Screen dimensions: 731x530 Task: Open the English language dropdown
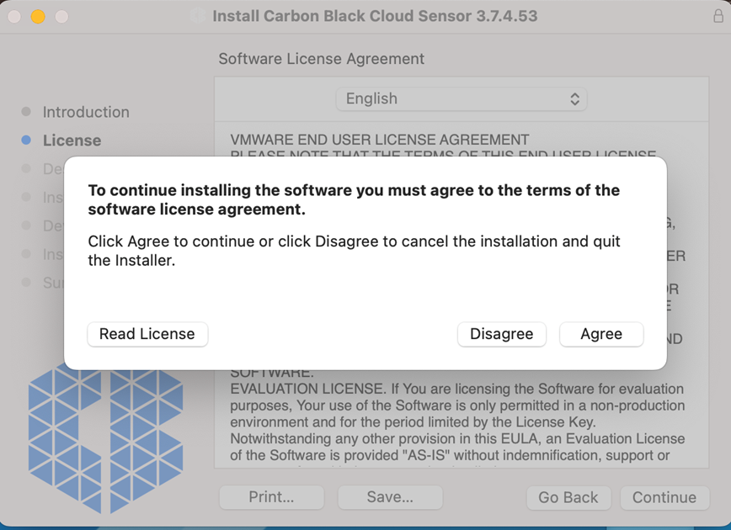click(462, 98)
